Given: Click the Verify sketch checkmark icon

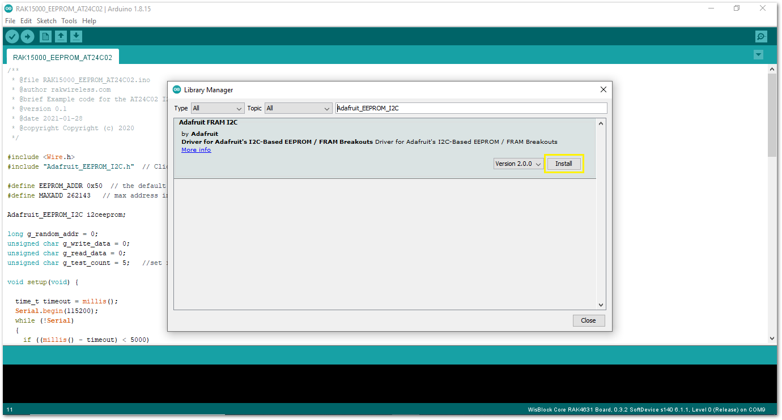Looking at the screenshot, I should [x=12, y=37].
